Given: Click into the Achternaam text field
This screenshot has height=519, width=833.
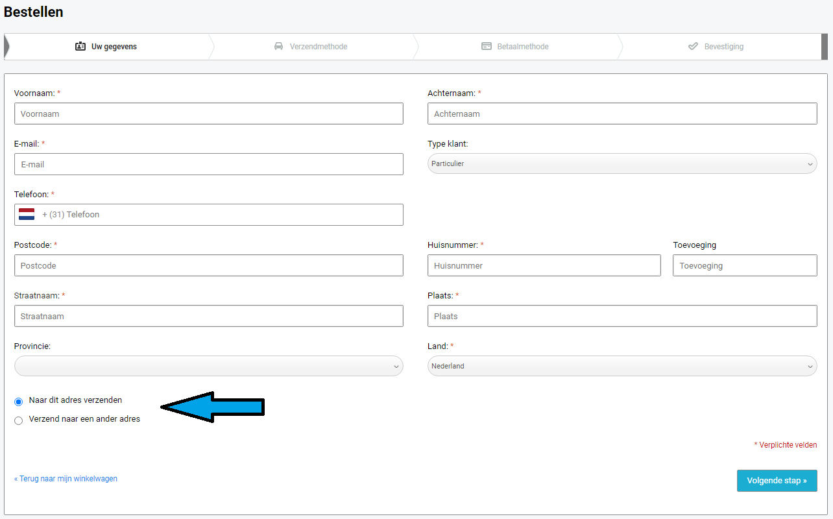Looking at the screenshot, I should (x=622, y=114).
